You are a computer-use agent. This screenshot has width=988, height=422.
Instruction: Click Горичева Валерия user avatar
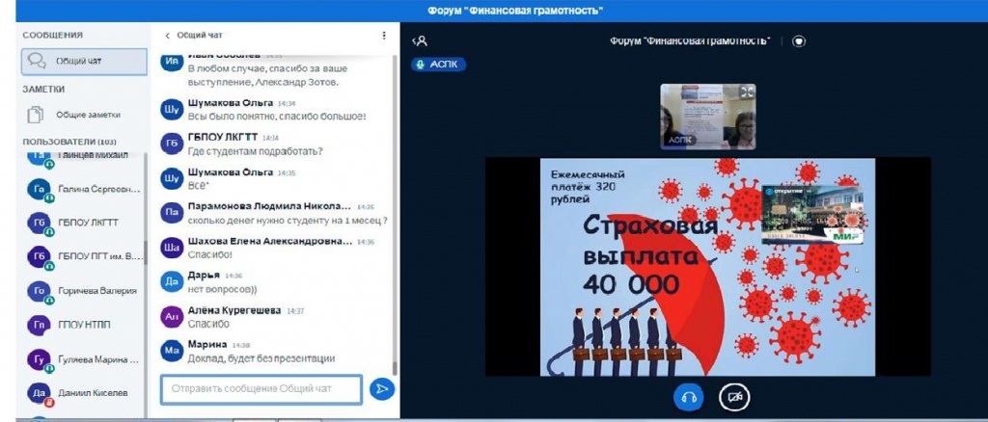39,291
